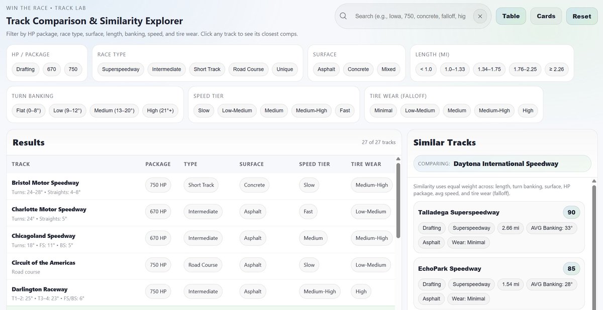Open Bristol Motor Speedway row
The width and height of the screenshot is (603, 310).
click(200, 187)
